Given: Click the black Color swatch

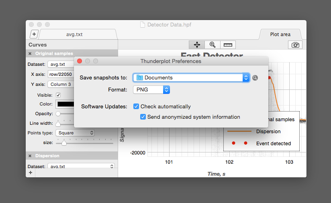Looking at the screenshot, I should pos(65,104).
